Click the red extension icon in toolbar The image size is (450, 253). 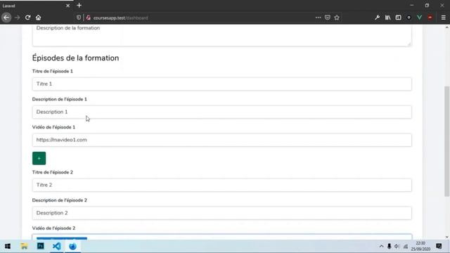click(430, 18)
